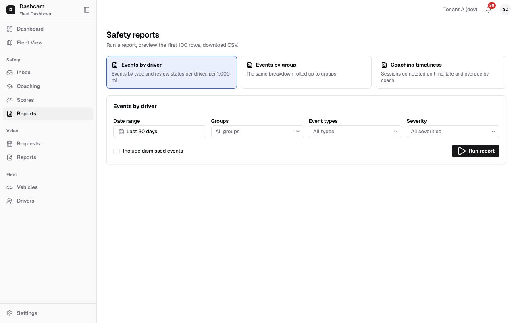Expand the All severities dropdown
The width and height of the screenshot is (516, 323).
click(x=453, y=132)
